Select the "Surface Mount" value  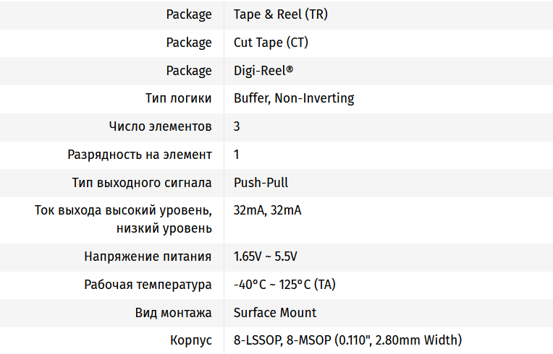(275, 313)
